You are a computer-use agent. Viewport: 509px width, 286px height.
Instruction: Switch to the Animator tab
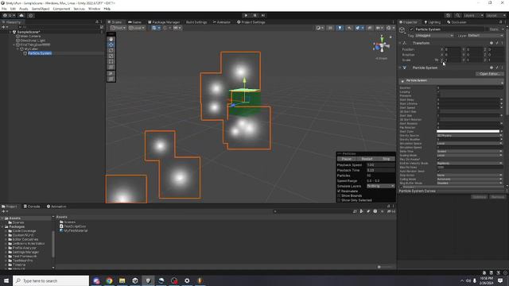pyautogui.click(x=222, y=22)
